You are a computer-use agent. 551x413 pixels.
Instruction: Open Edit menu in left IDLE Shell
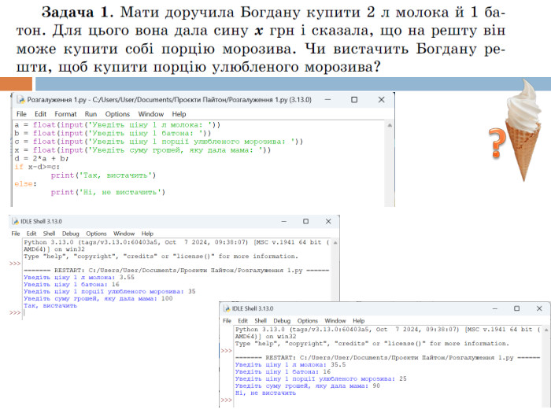31,234
